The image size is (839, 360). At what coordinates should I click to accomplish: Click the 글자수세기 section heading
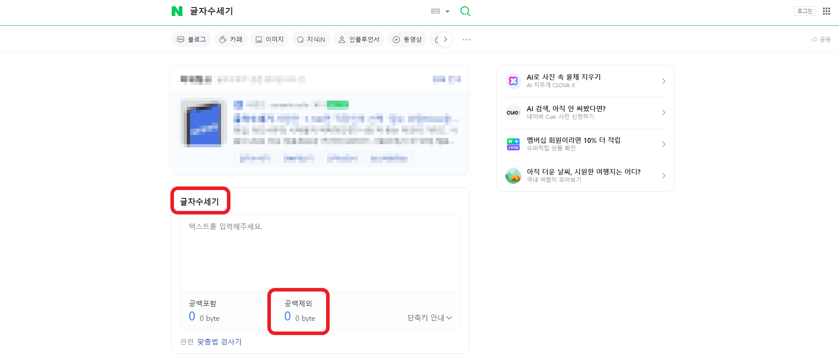tap(199, 202)
